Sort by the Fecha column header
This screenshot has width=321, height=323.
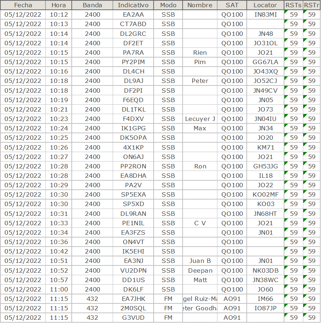pyautogui.click(x=23, y=5)
